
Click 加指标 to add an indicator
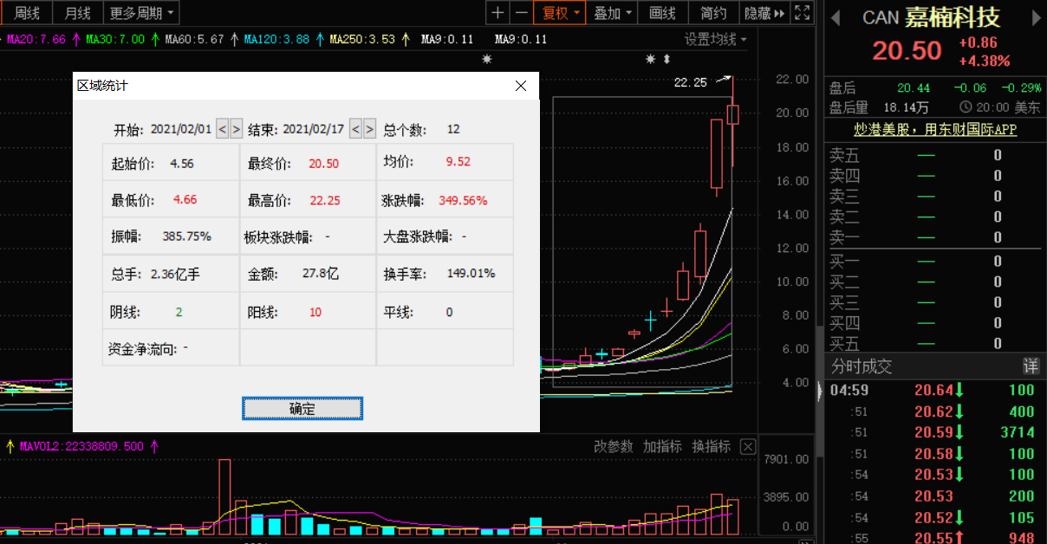point(663,446)
